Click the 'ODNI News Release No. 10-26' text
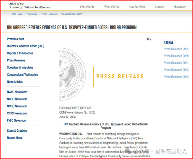This screenshot has height=159, width=193. coord(77,112)
